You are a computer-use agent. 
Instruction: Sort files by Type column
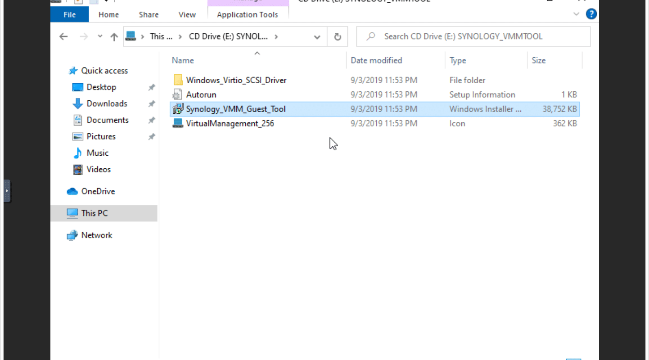(x=458, y=60)
